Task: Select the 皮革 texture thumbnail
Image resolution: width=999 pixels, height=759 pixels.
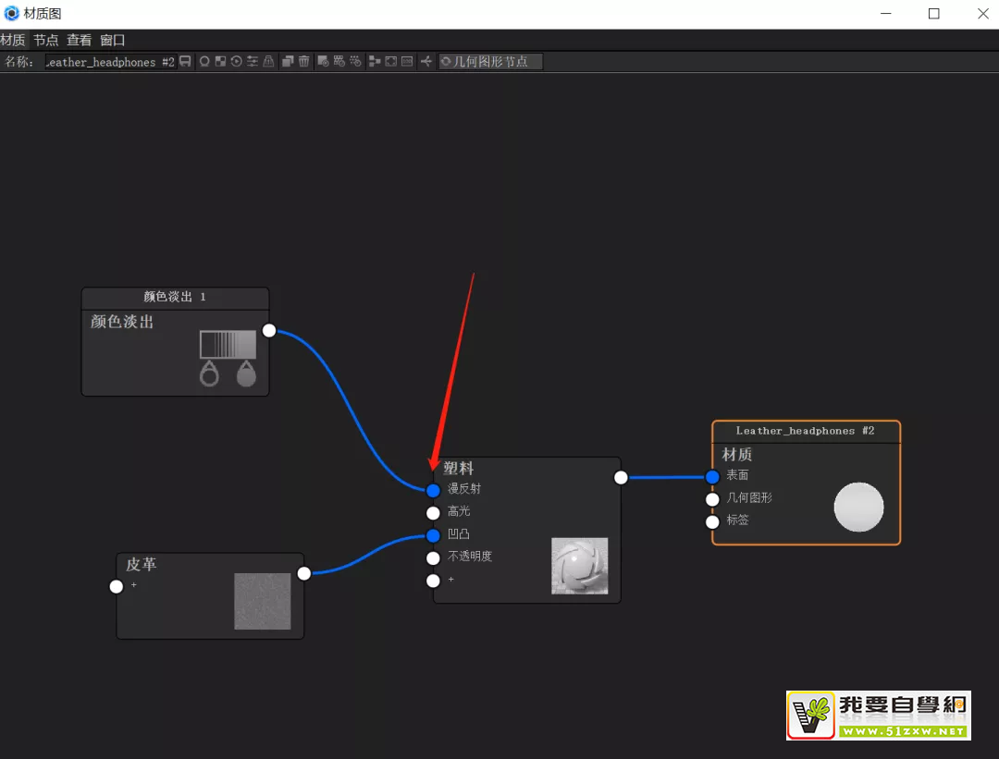Action: [x=263, y=602]
